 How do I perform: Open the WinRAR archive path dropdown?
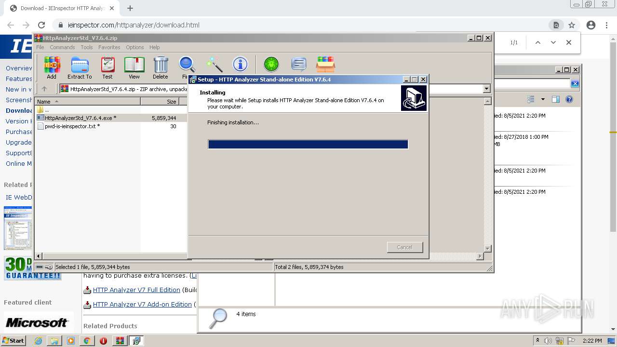486,89
